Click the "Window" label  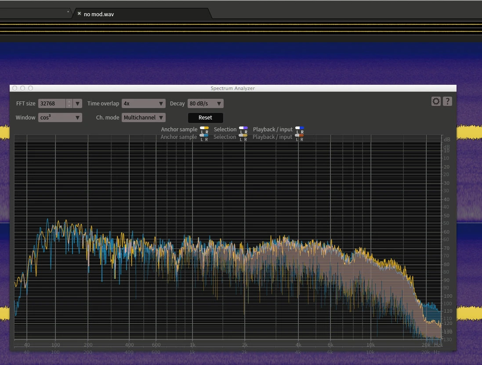pos(25,118)
